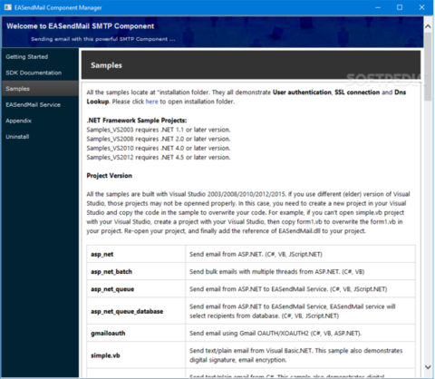Click the asp_net_queue sample name
The width and height of the screenshot is (435, 379).
coord(112,289)
